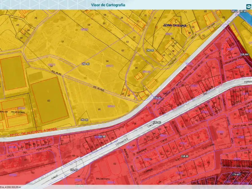Click the 'PROFESIONAL' building label
The width and height of the screenshot is (252, 189).
(x=18, y=112)
